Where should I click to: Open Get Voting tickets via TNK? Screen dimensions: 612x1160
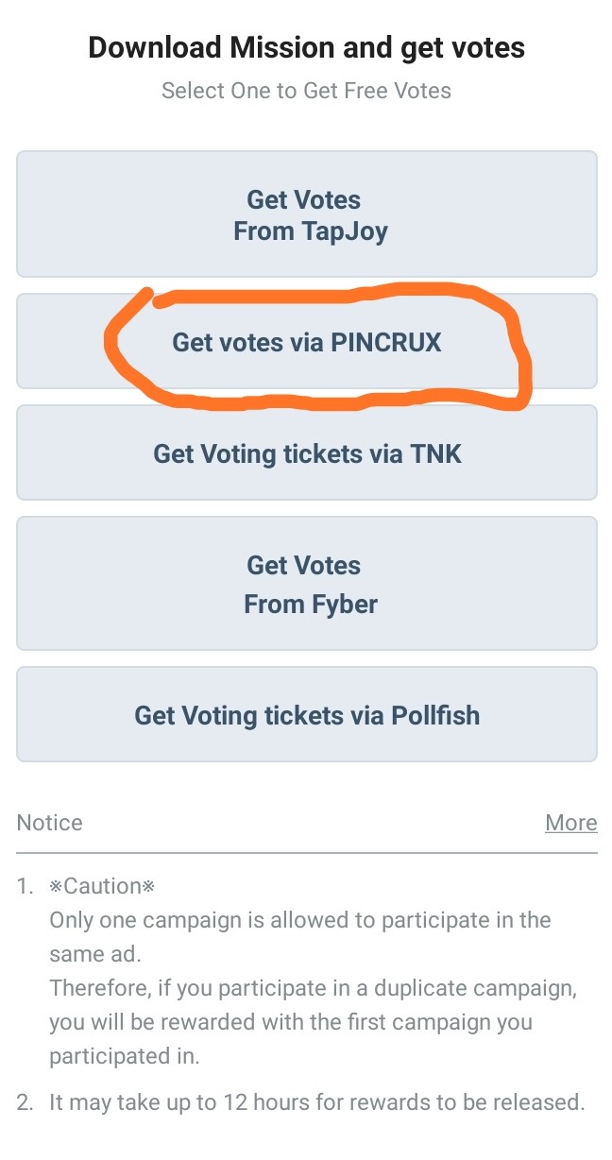(x=306, y=453)
